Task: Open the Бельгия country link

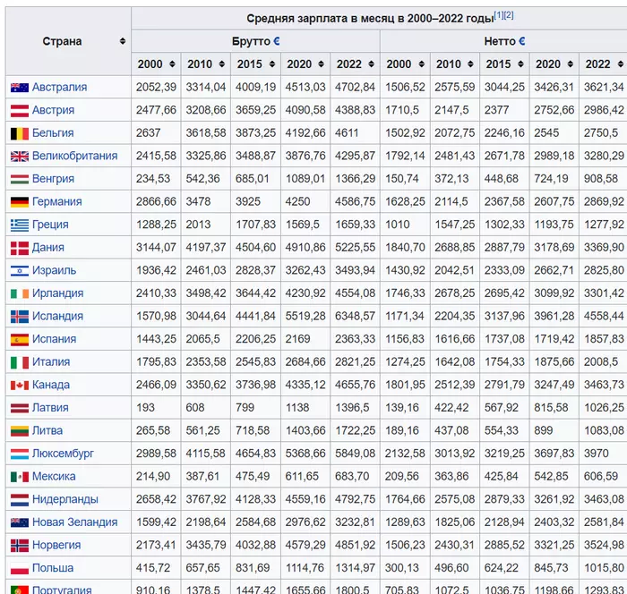Action: [53, 132]
